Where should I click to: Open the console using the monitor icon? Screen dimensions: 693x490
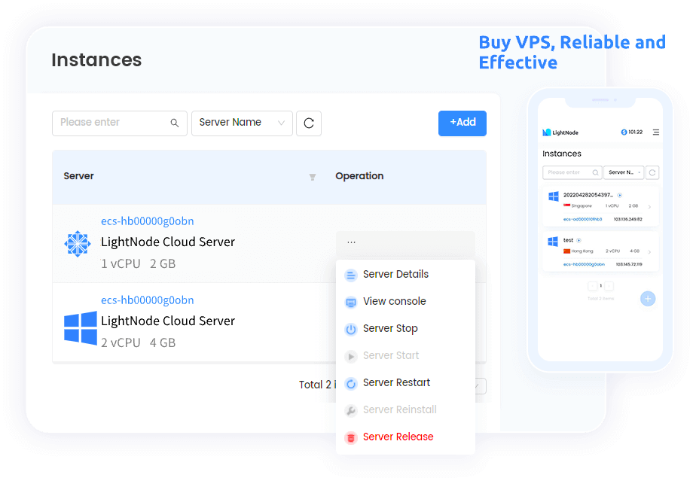350,301
